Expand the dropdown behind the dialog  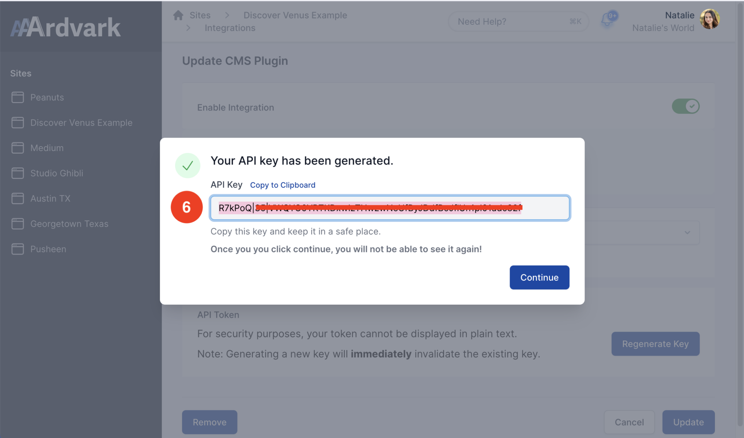tap(687, 232)
